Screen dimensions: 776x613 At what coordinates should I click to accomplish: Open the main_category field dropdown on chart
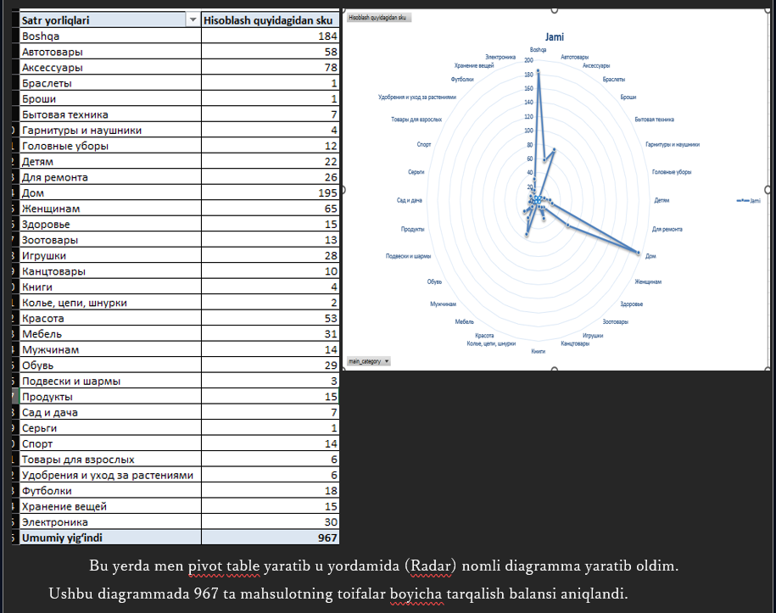click(x=369, y=361)
